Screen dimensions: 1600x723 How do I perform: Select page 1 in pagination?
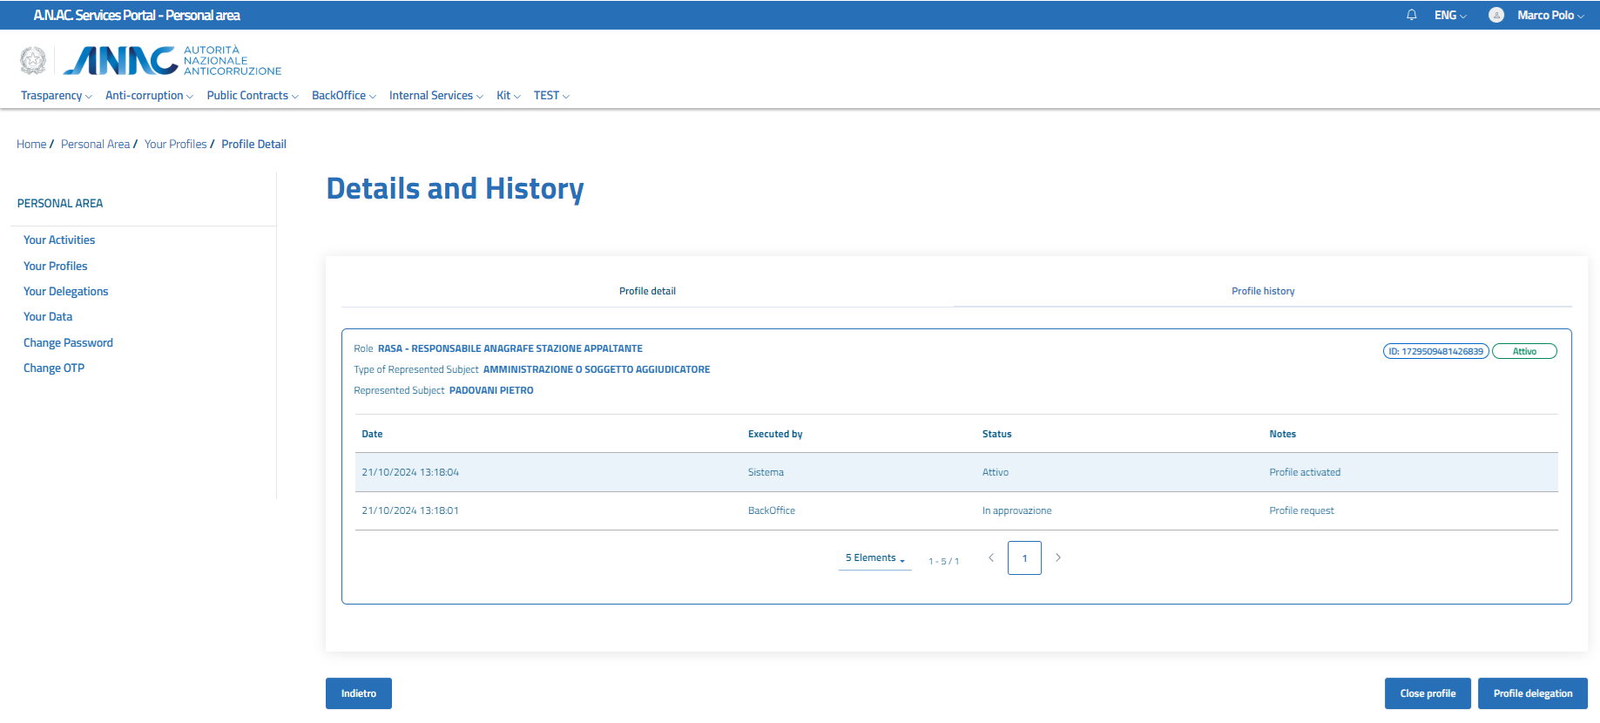(1024, 558)
